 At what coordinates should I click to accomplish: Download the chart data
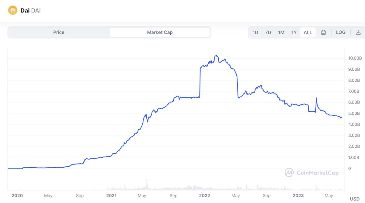coord(358,32)
